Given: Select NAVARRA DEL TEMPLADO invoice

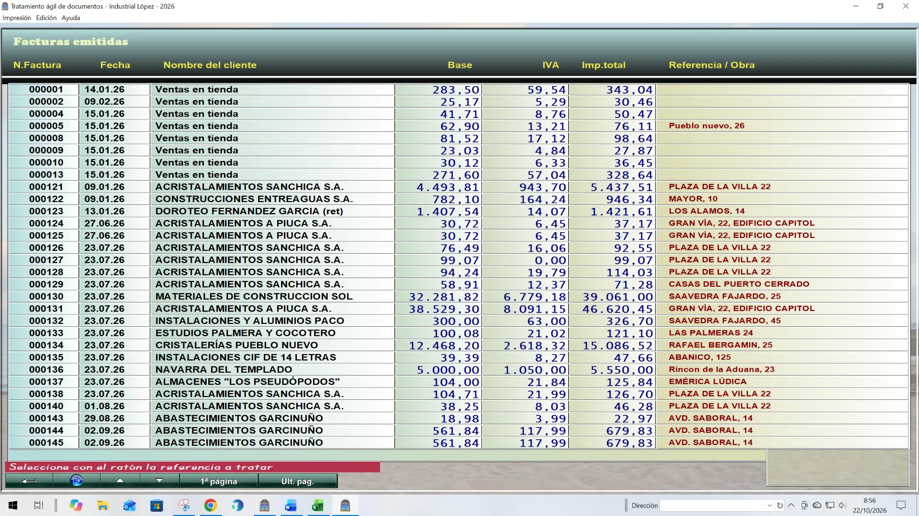Looking at the screenshot, I should [x=458, y=369].
